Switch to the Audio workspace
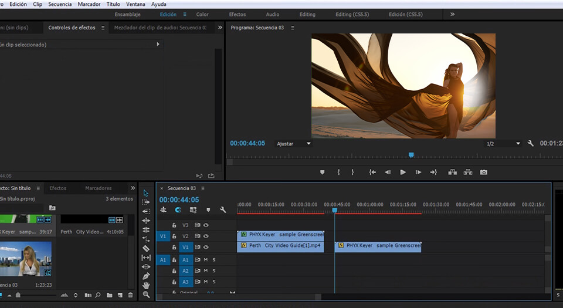The width and height of the screenshot is (563, 308). [273, 14]
